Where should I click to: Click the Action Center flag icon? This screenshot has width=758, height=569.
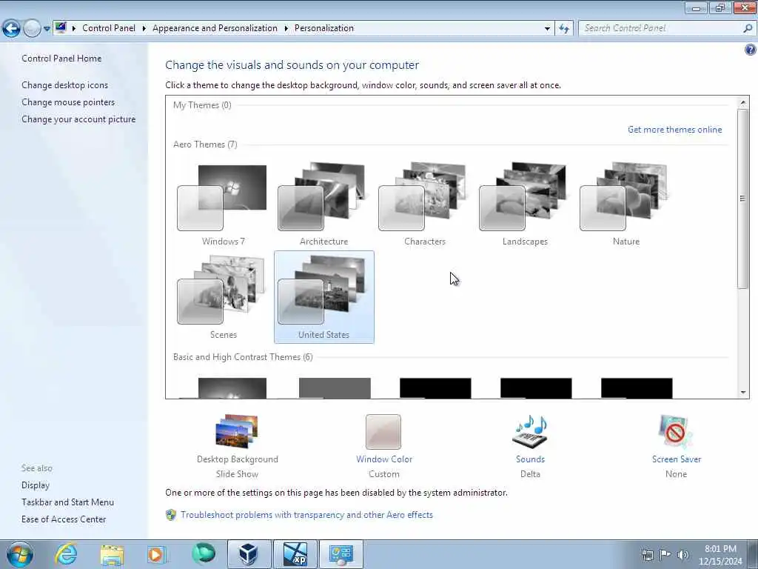(665, 554)
